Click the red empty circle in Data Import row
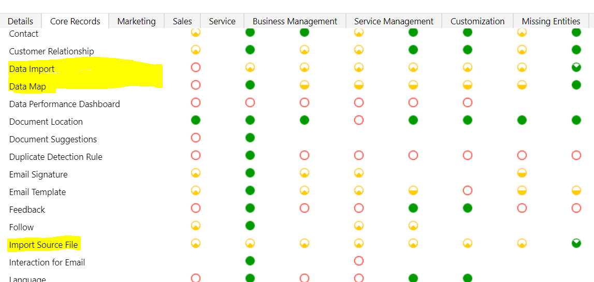The image size is (594, 282). (x=196, y=67)
